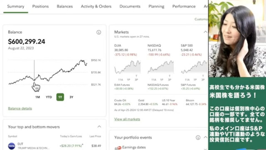Collapse Your top and bottom movers
Screen dimensions: 266x150
(x=99, y=127)
